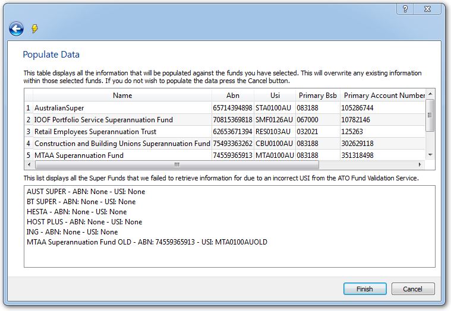Screen dimensions: 451x311
Task: Select row 5 MTAA Superannuation Fund in the table
Action: click(225, 155)
